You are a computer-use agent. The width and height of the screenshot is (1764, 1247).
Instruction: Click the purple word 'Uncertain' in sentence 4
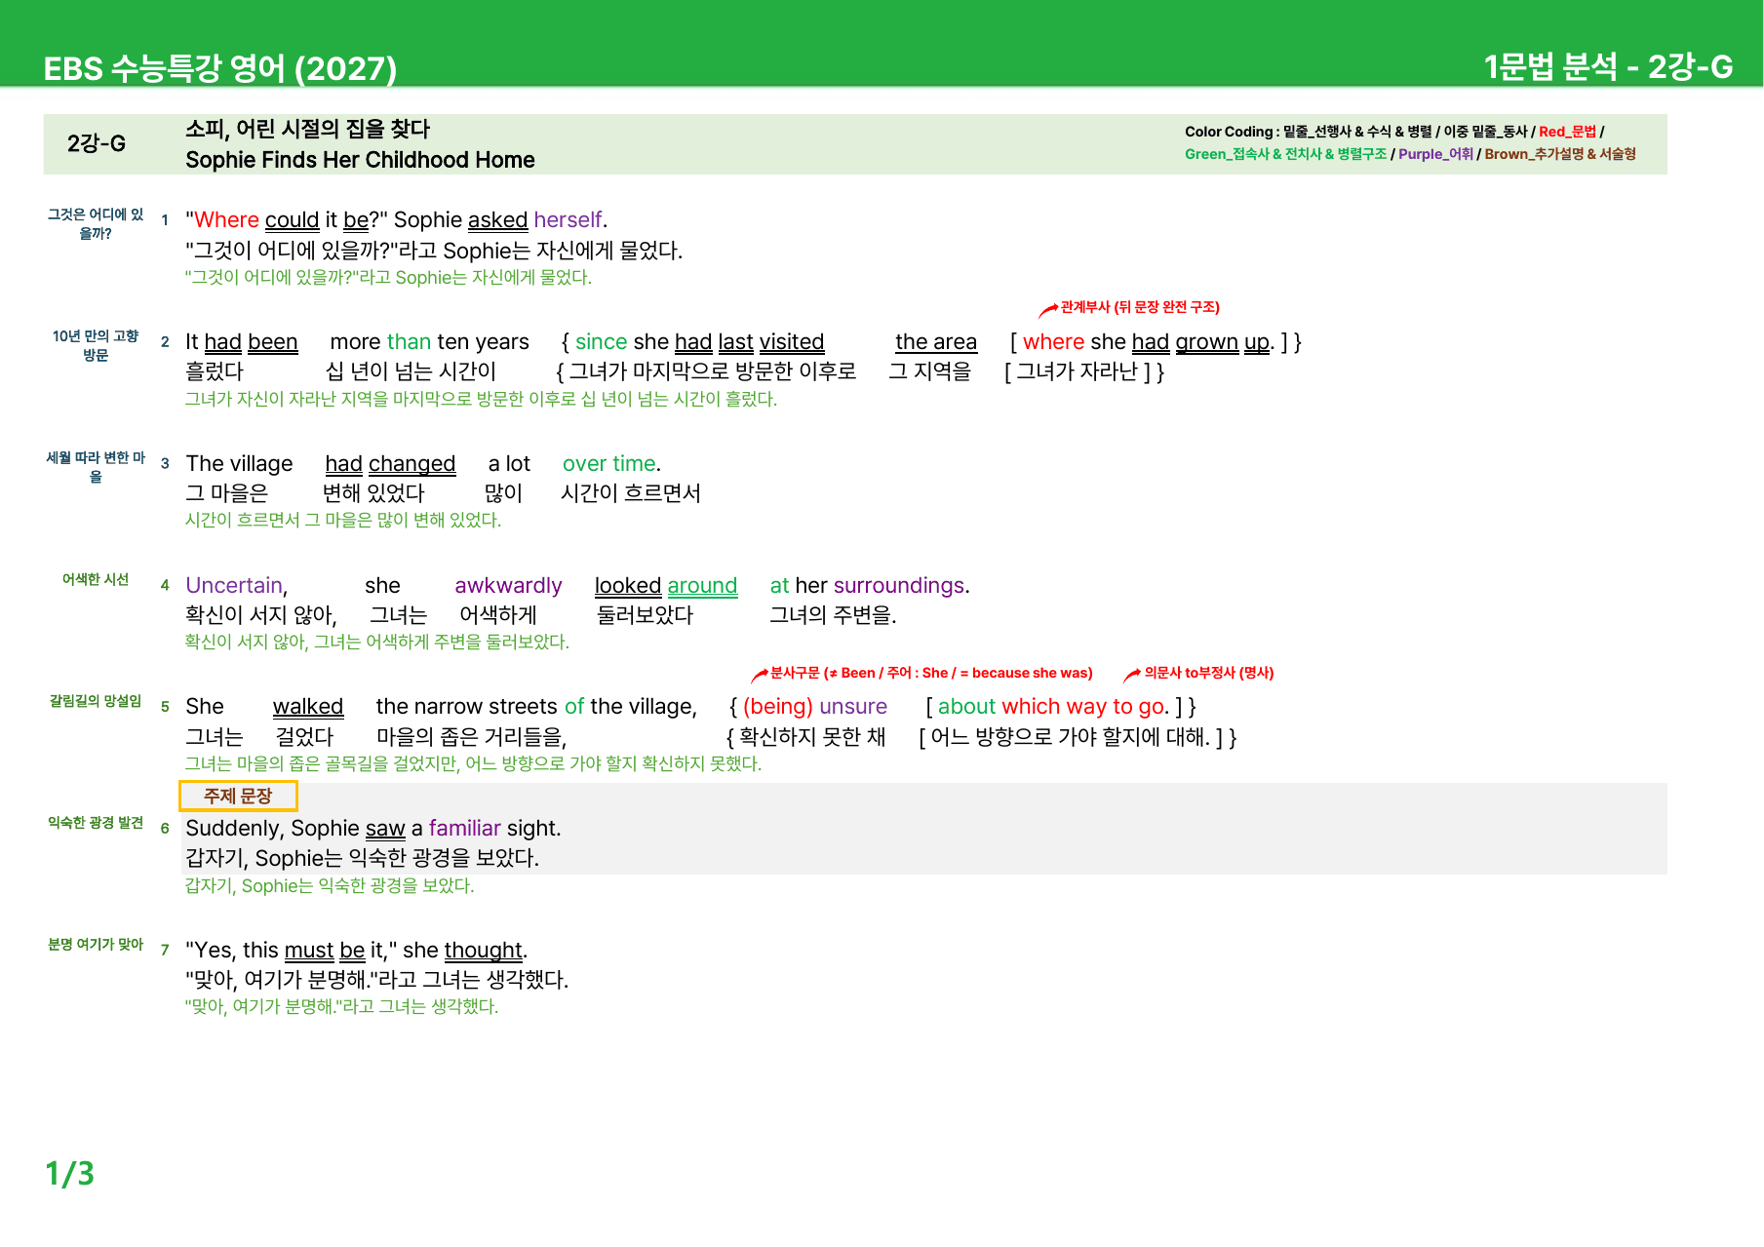tap(233, 585)
